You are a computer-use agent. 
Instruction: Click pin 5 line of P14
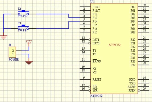(x=85, y=21)
